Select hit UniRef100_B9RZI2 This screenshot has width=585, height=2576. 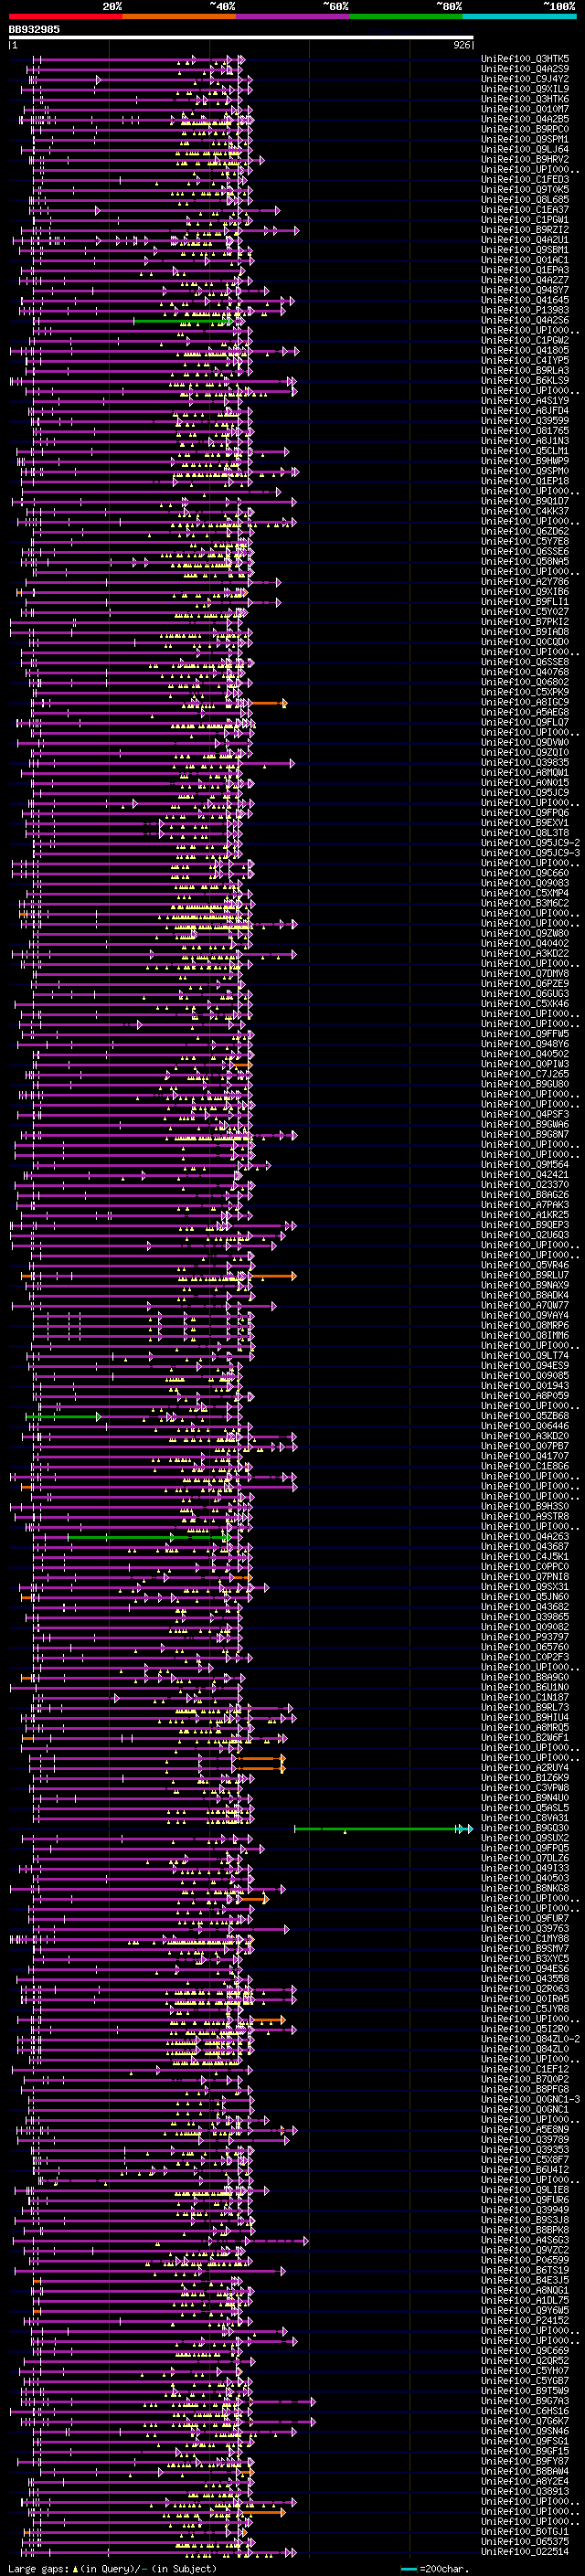[x=525, y=230]
